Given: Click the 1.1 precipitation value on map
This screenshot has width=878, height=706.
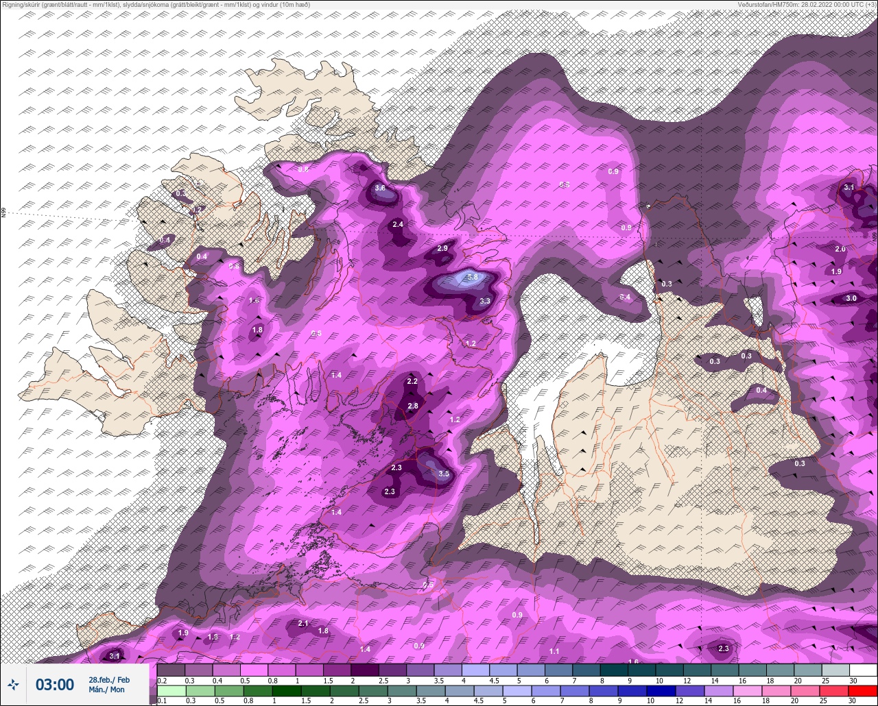Looking at the screenshot, I should pyautogui.click(x=554, y=651).
